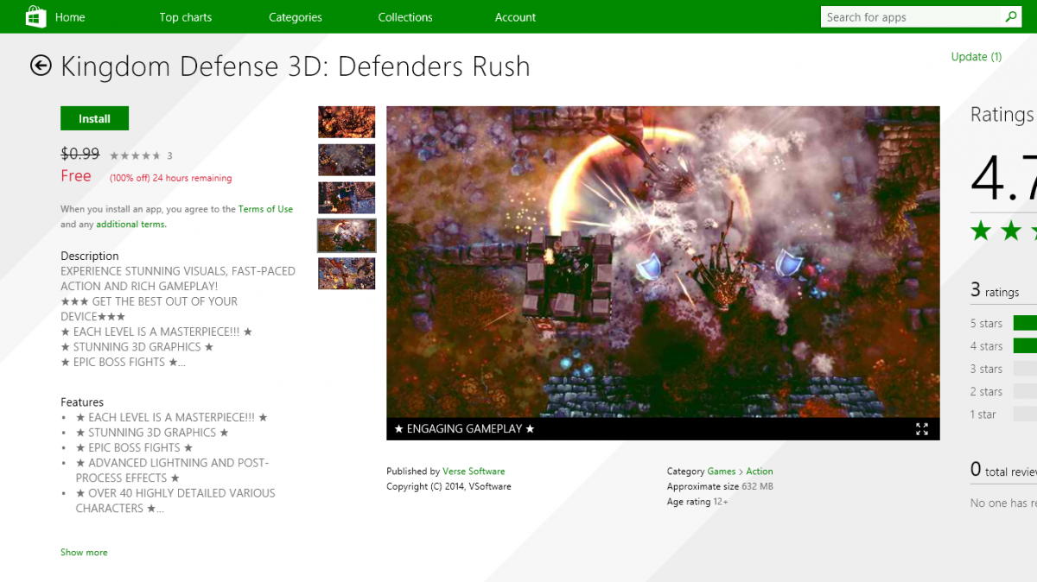Open Top charts
1037x582 pixels.
coord(186,17)
